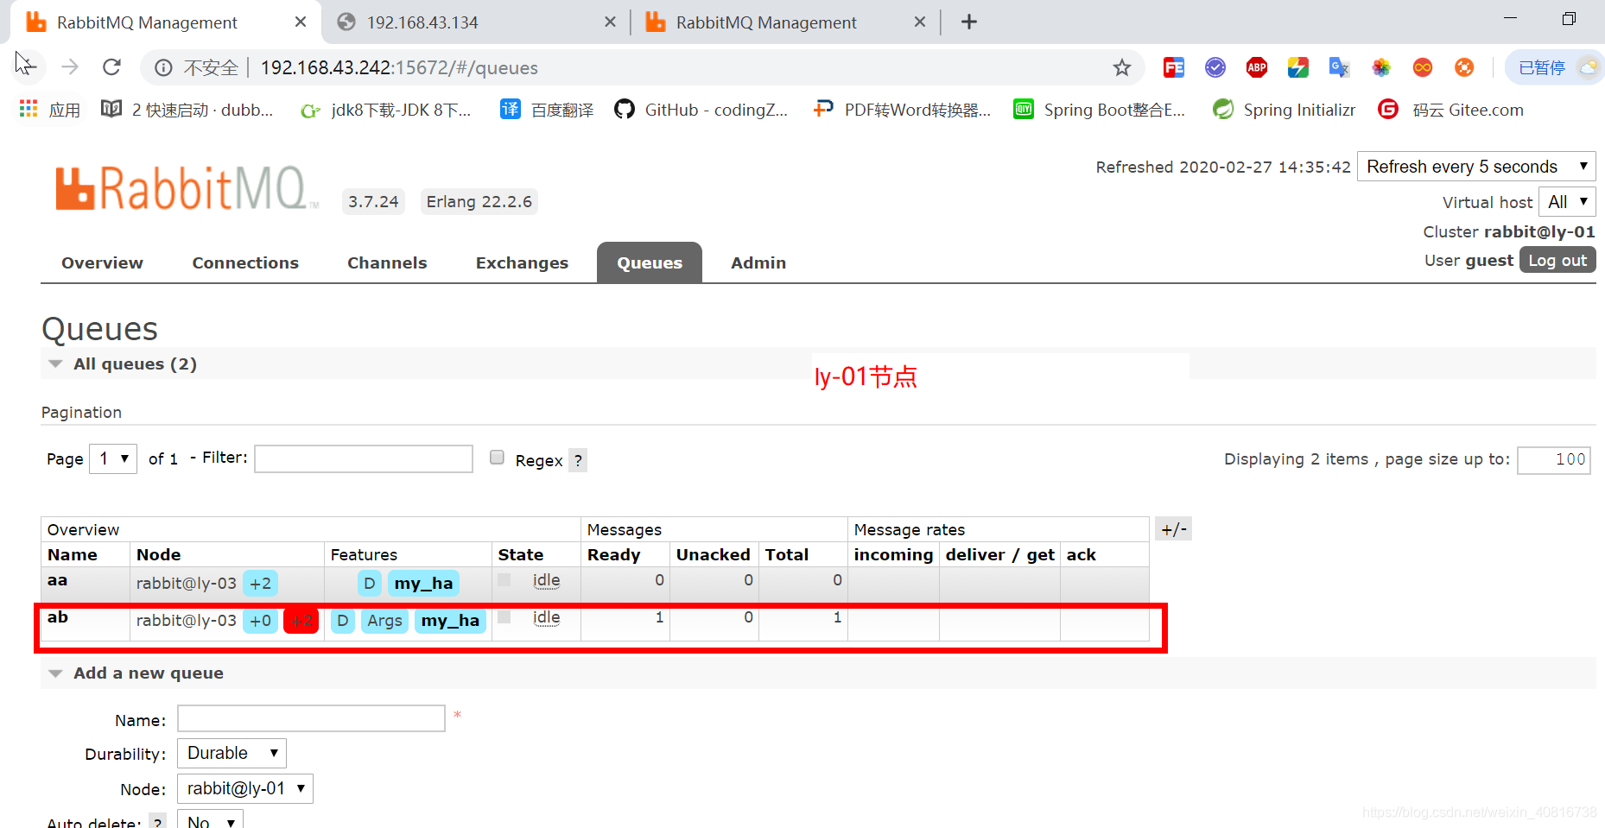
Task: Click the +/- columns toggle button
Action: tap(1173, 529)
